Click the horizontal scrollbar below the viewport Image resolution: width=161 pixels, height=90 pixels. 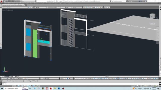click(x=133, y=76)
